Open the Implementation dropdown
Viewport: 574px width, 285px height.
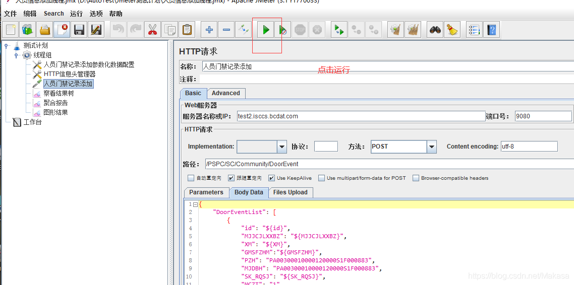(x=281, y=147)
